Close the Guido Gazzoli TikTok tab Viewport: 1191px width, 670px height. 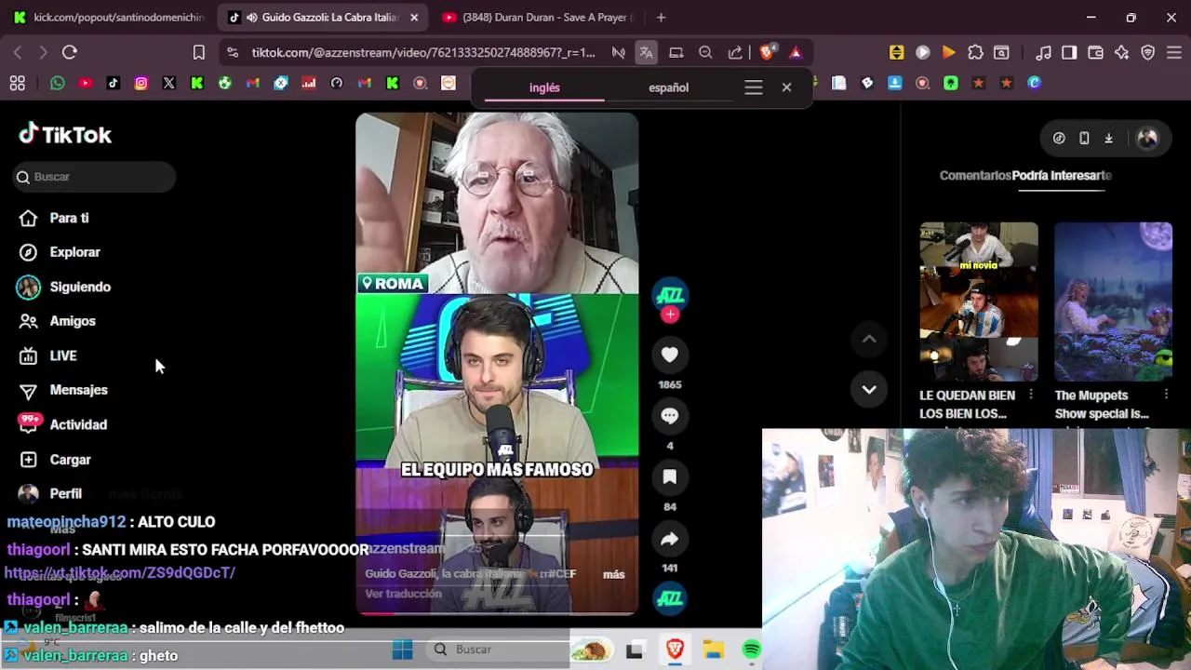[414, 17]
